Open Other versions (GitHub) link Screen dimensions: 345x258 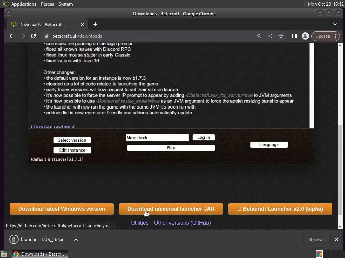coord(182,223)
